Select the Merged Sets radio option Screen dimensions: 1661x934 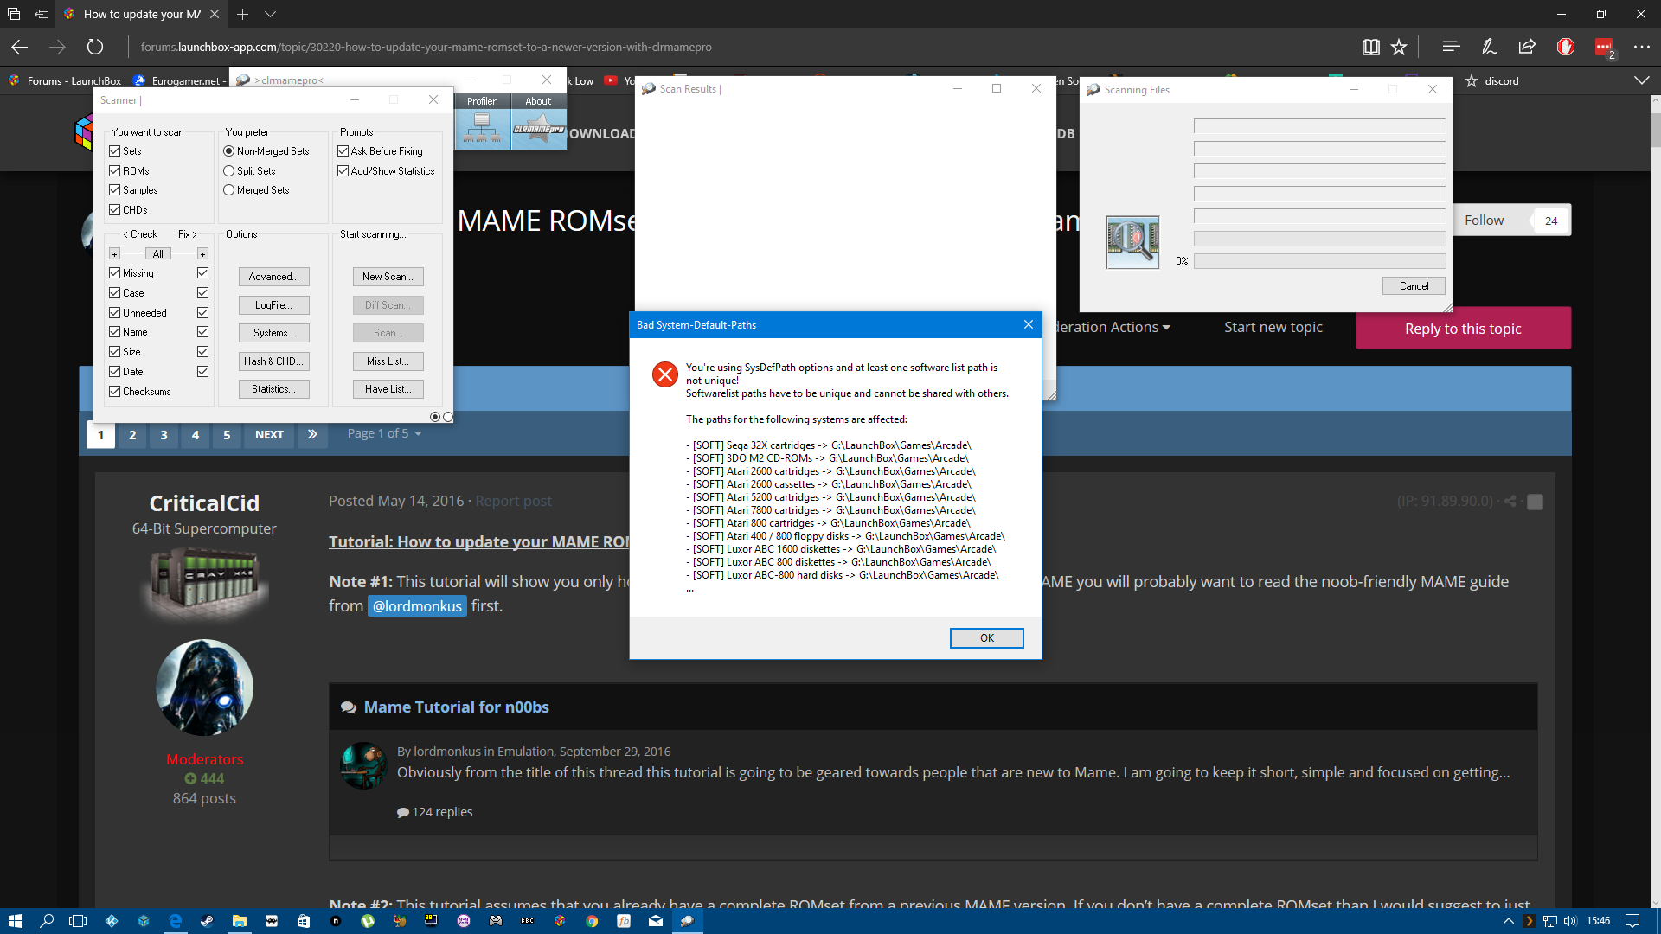point(228,189)
